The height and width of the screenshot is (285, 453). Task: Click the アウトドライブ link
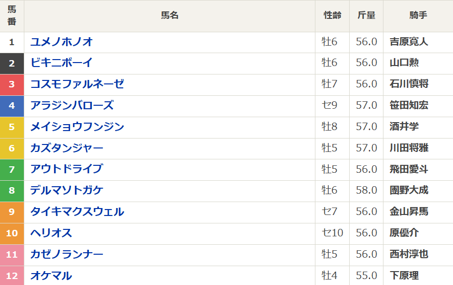[x=67, y=169]
